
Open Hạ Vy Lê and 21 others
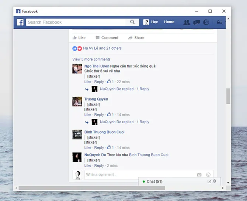pyautogui.click(x=102, y=48)
